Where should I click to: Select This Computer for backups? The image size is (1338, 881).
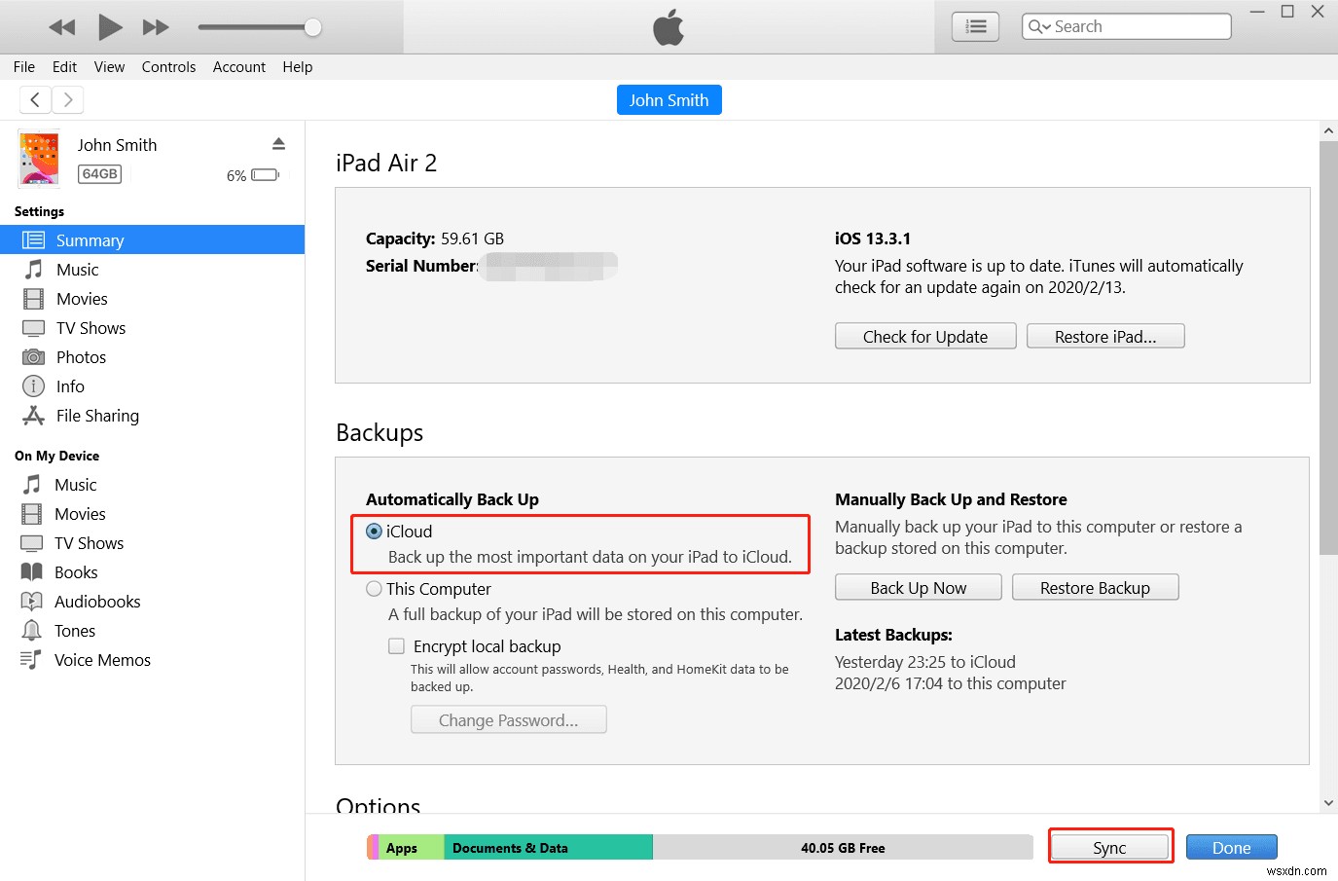(x=374, y=588)
